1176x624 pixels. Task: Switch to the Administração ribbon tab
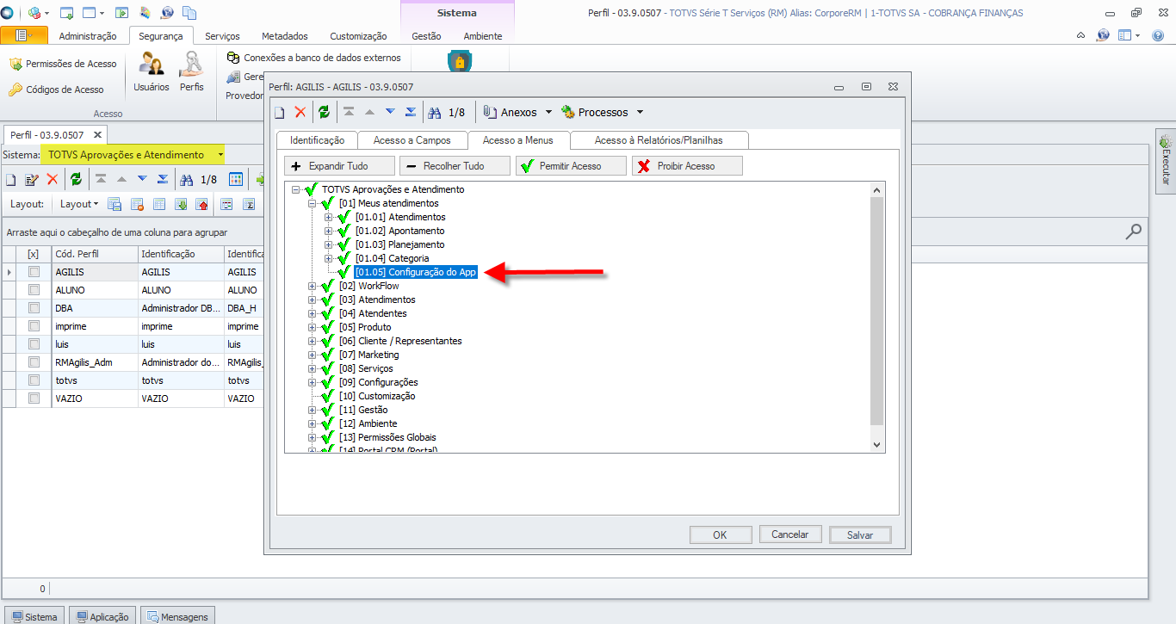[x=87, y=36]
